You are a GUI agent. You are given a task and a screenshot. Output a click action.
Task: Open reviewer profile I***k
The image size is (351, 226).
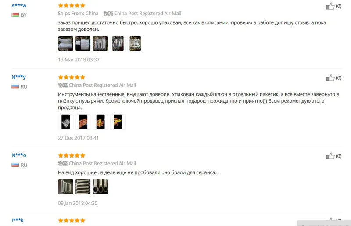point(18,220)
